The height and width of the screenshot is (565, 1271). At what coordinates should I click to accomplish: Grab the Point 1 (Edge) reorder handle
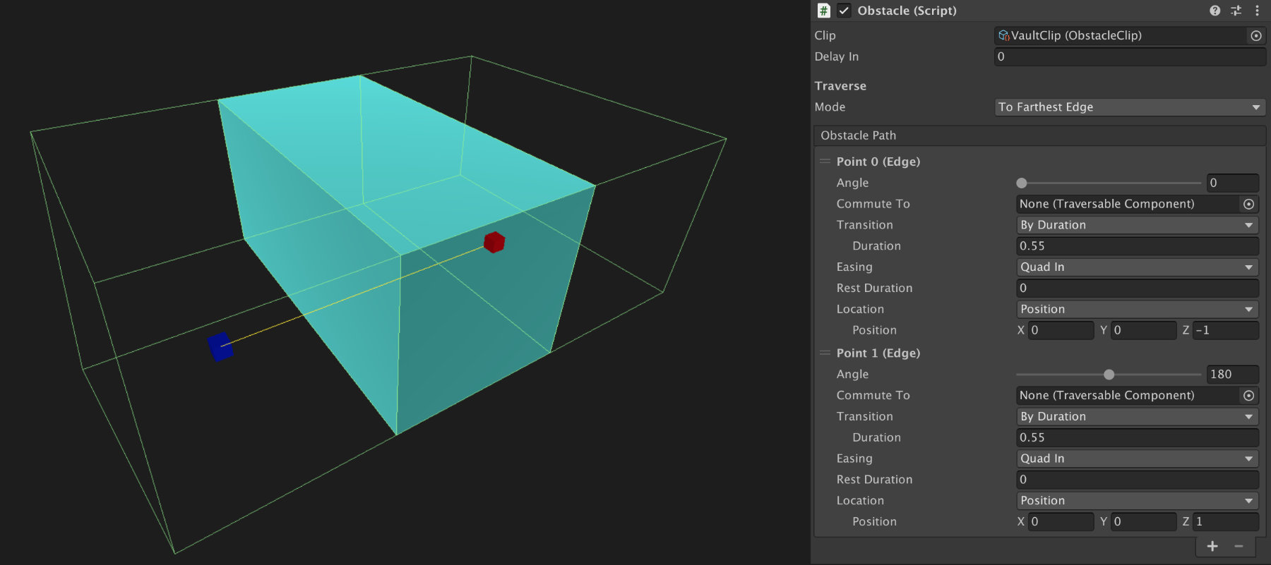(825, 353)
